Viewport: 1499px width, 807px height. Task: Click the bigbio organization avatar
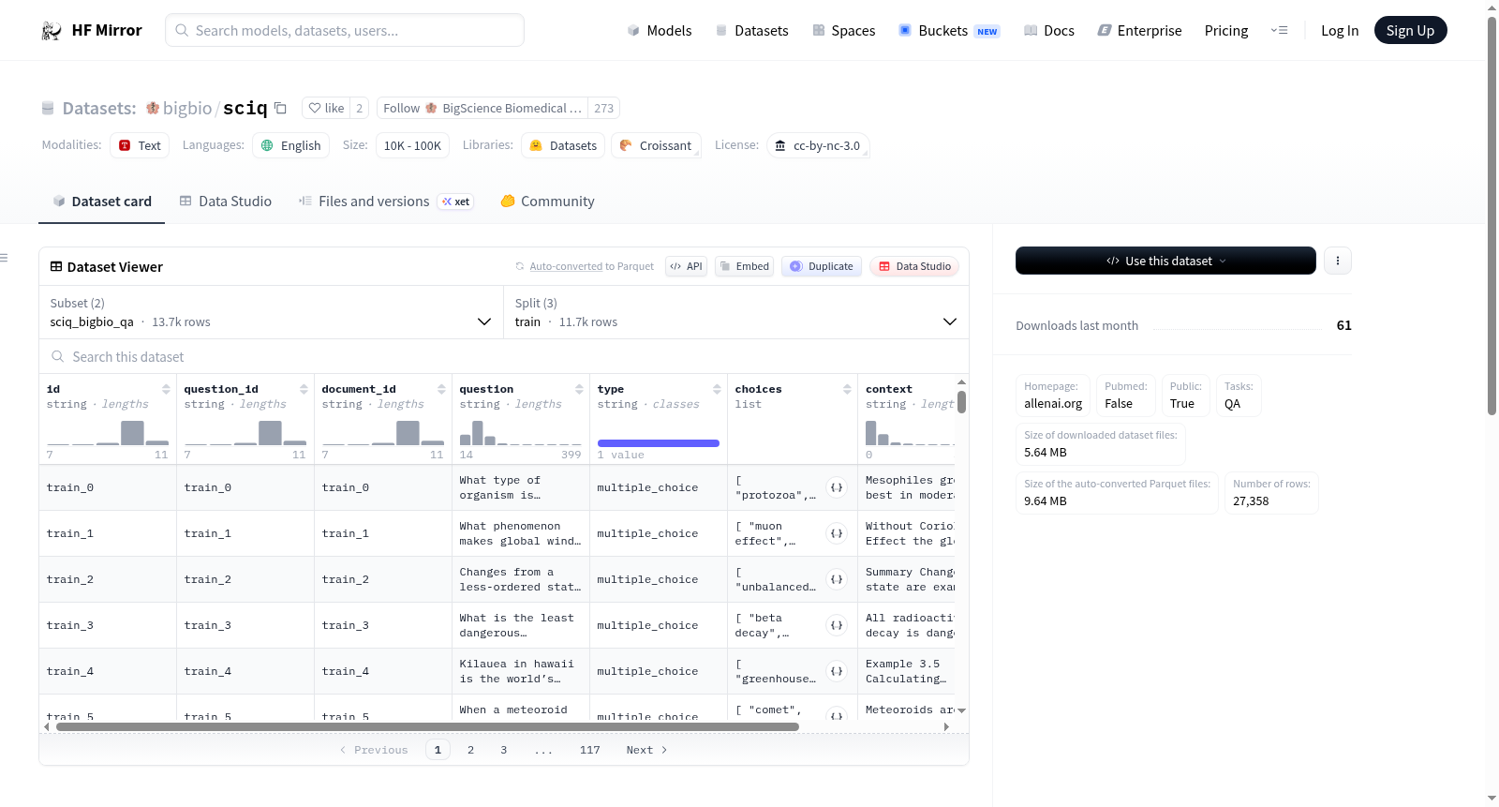[x=153, y=108]
